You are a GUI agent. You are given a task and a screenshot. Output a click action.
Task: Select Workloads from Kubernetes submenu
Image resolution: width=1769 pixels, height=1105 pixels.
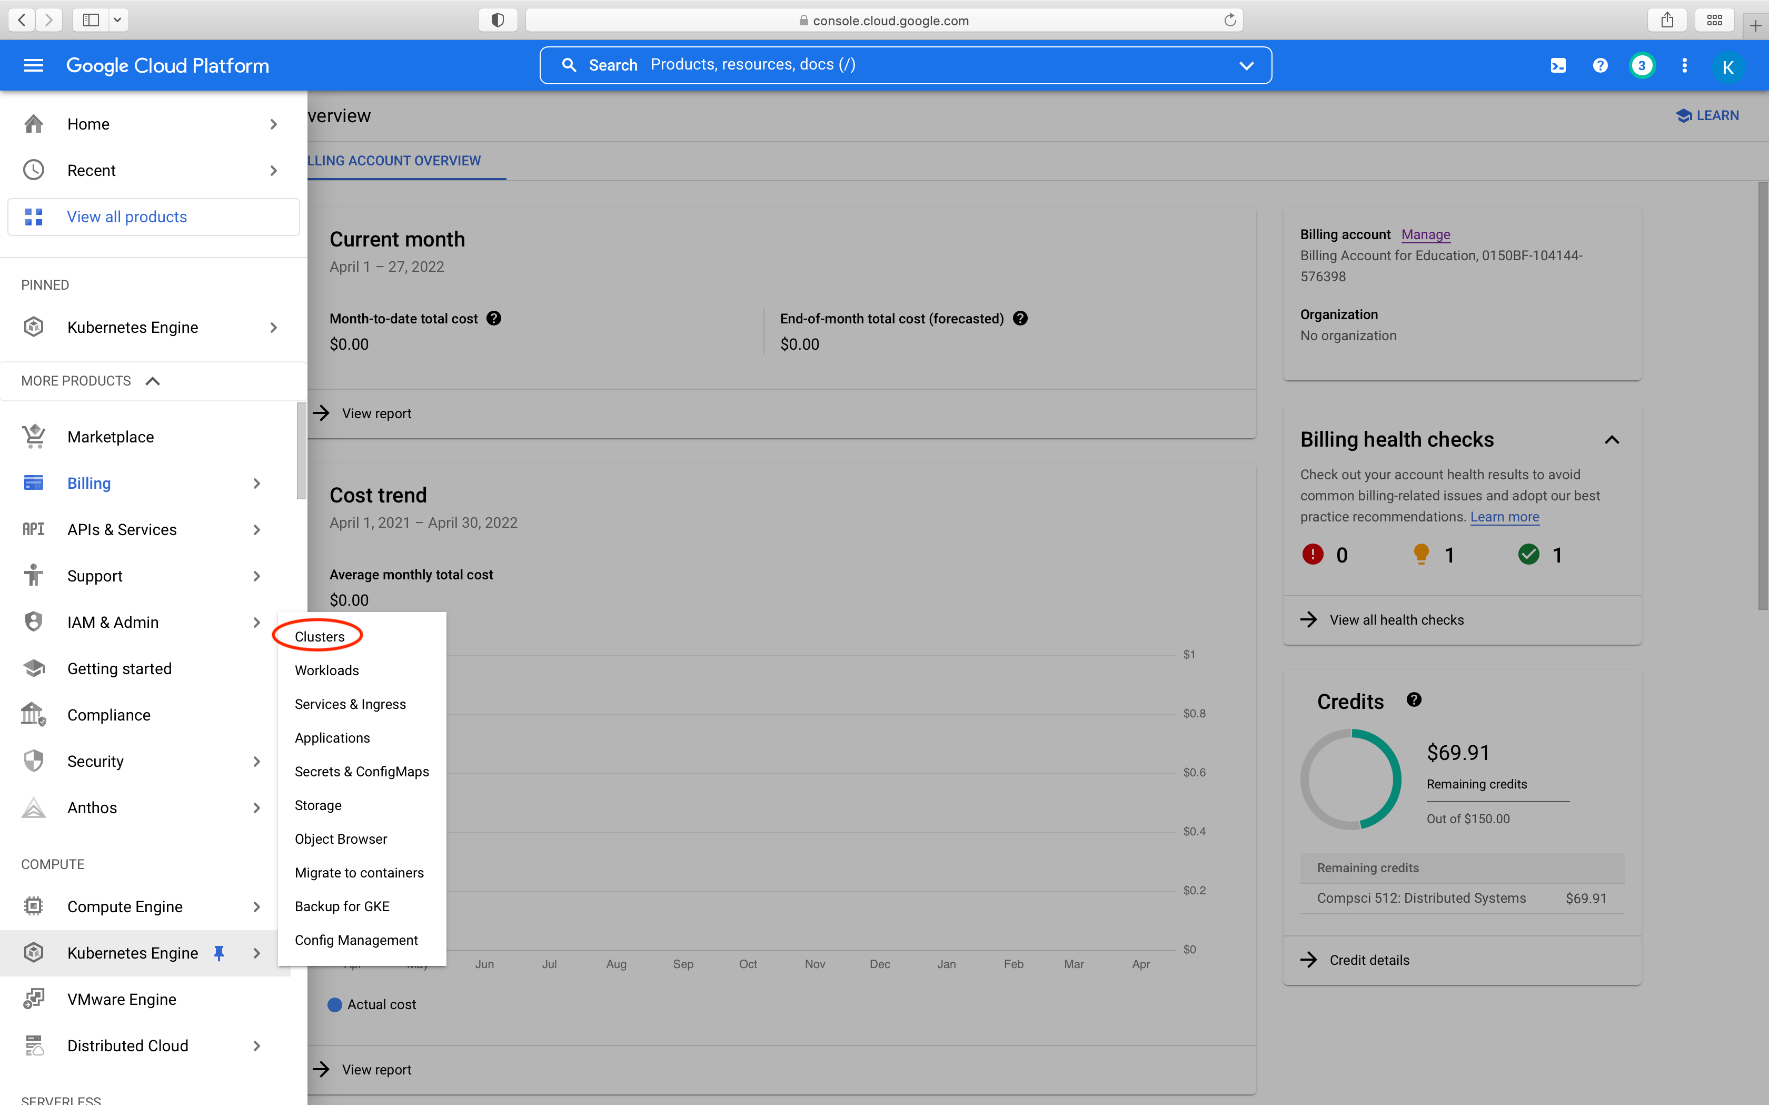coord(326,670)
